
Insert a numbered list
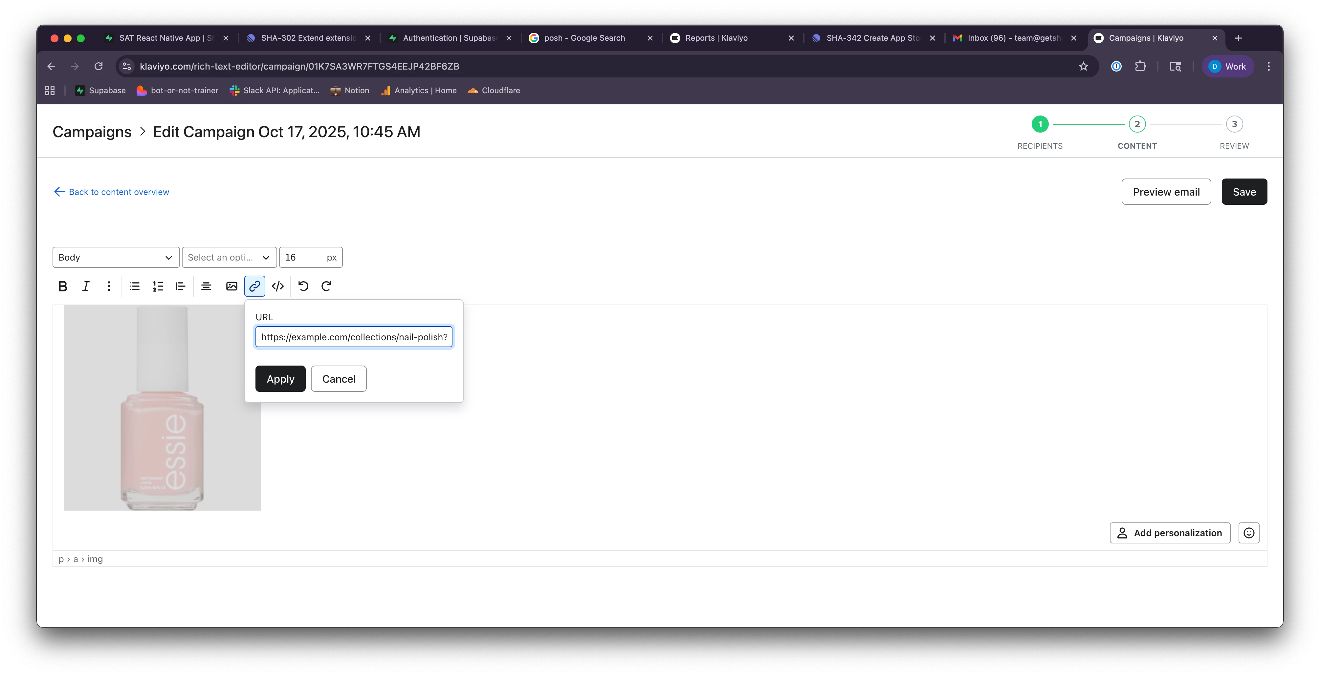pyautogui.click(x=158, y=286)
